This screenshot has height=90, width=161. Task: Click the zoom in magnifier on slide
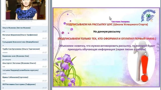[x=158, y=44]
